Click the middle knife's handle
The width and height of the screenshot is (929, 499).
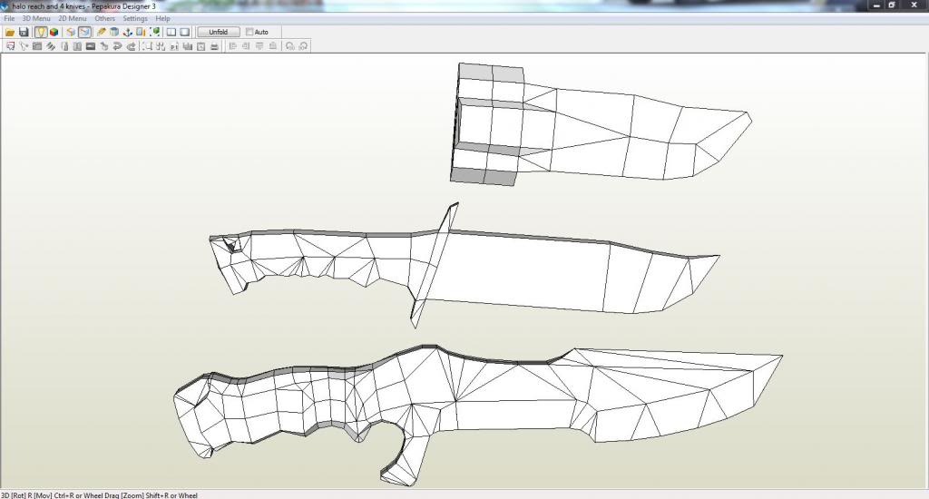pos(314,260)
